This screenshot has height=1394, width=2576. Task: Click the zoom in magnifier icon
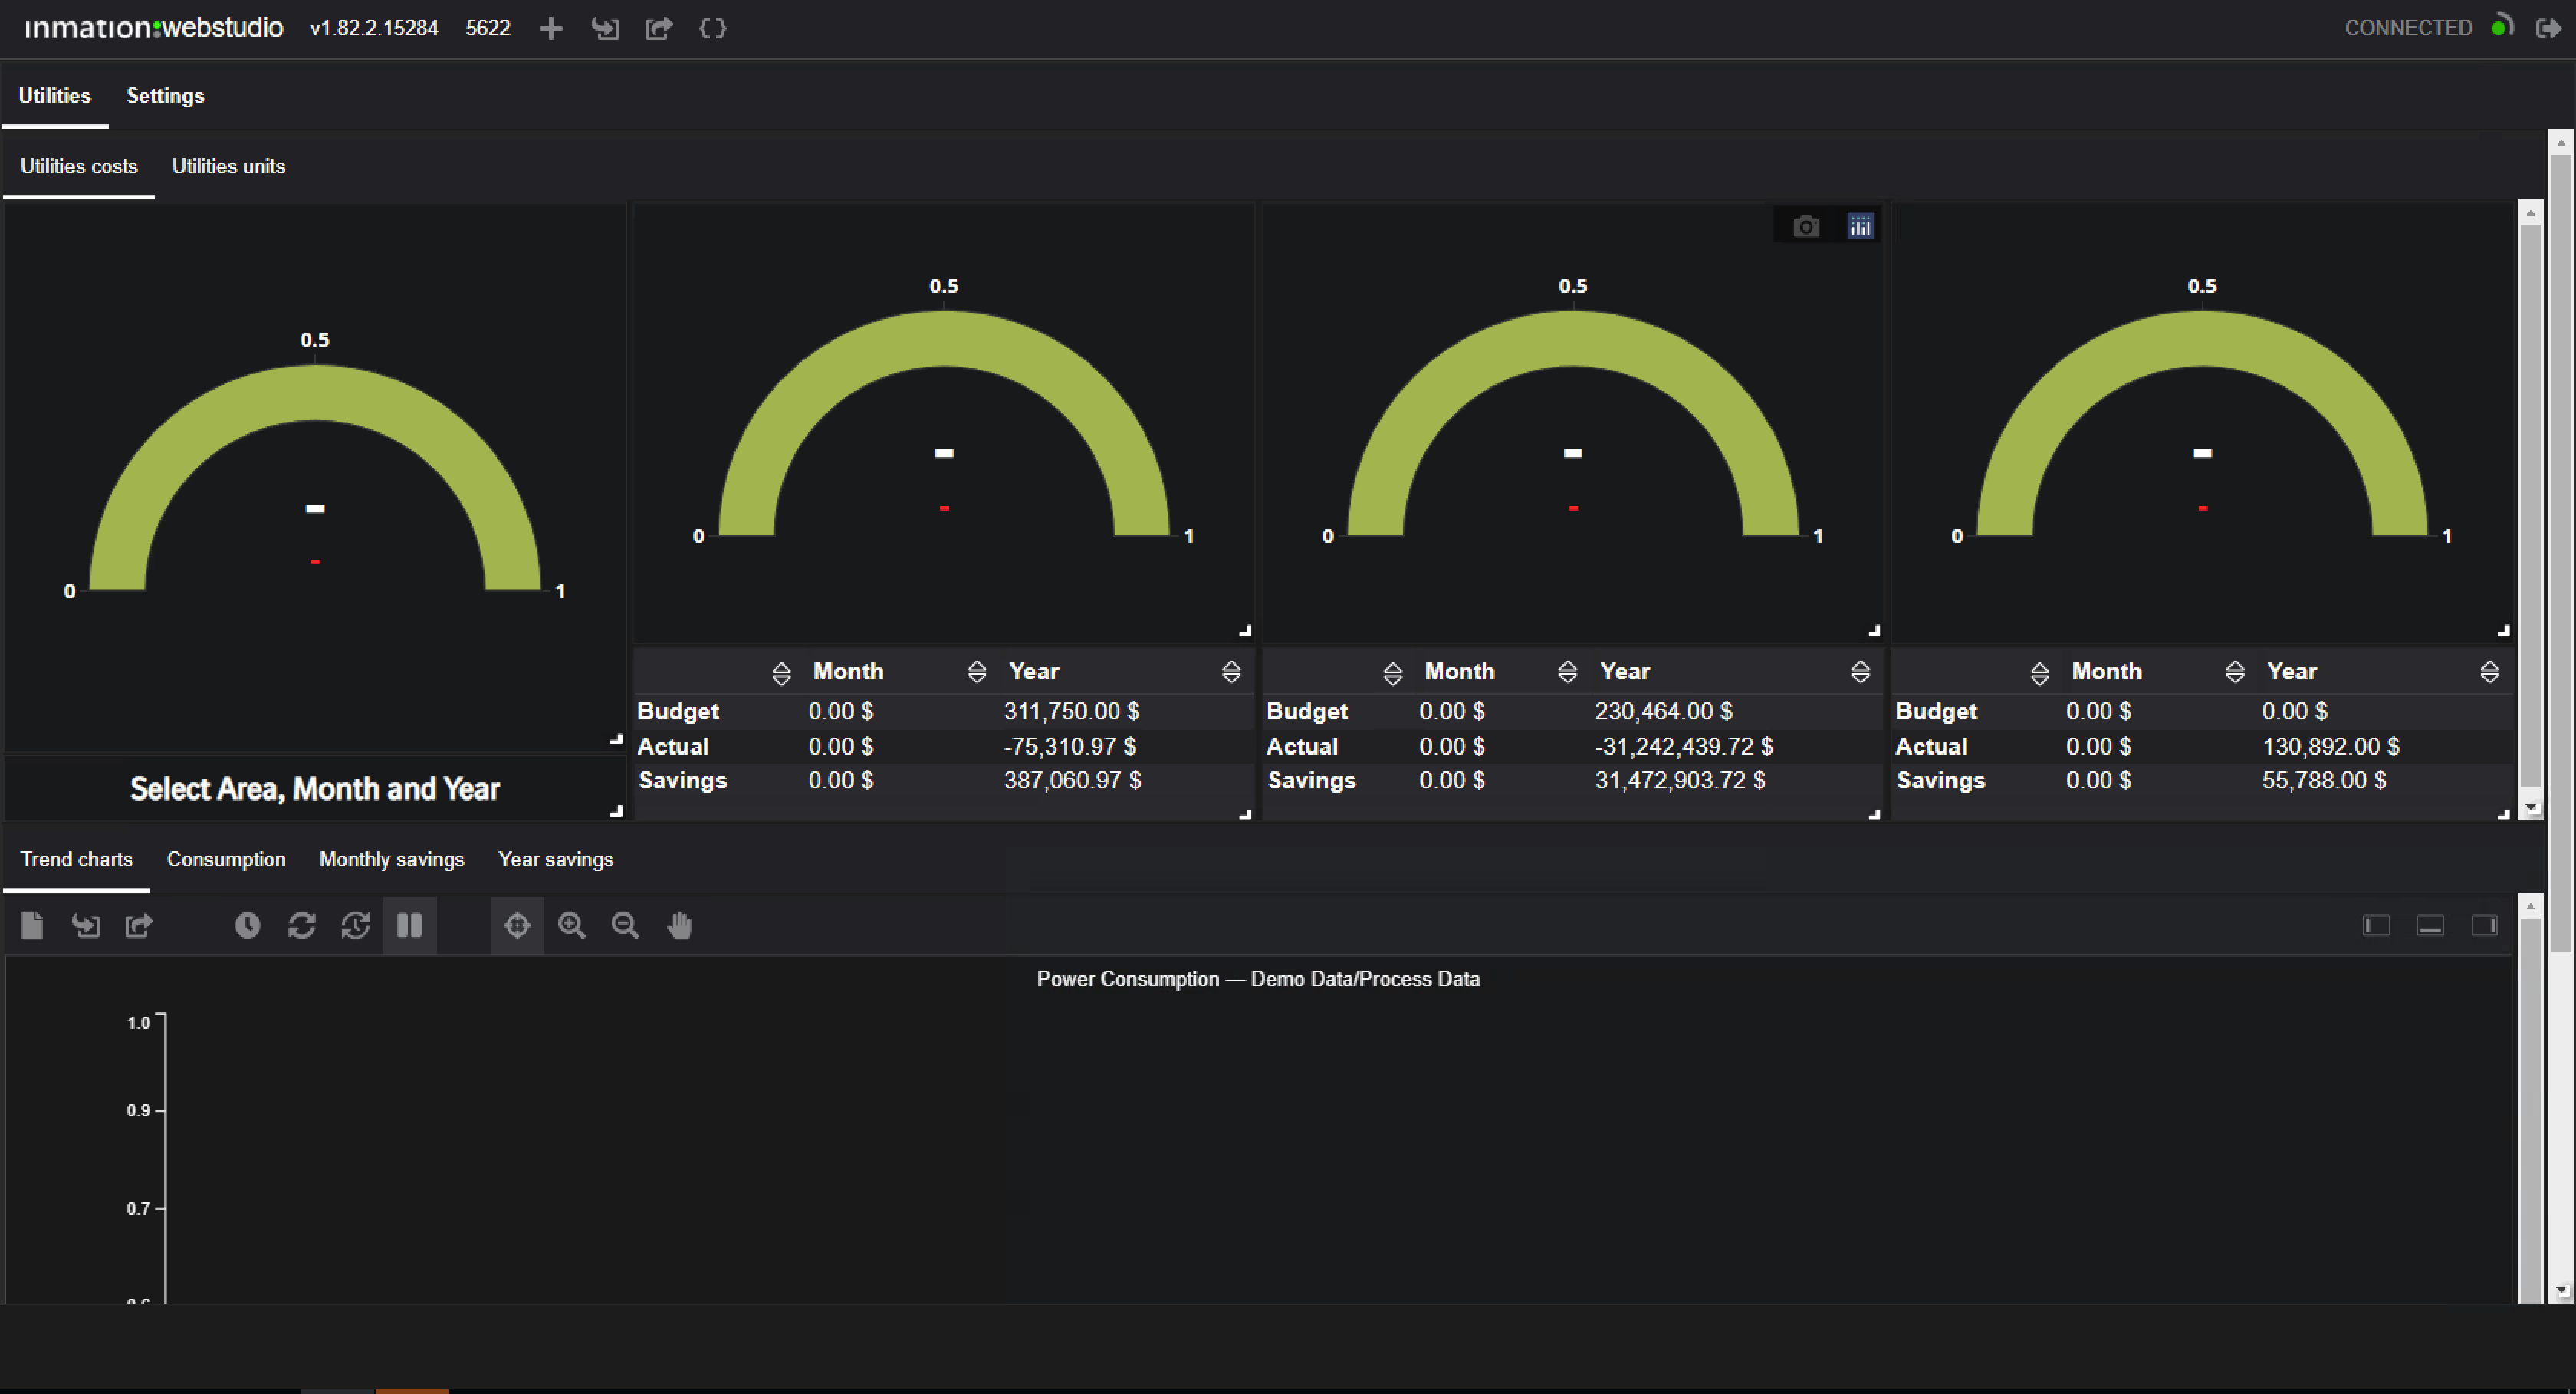click(x=571, y=925)
